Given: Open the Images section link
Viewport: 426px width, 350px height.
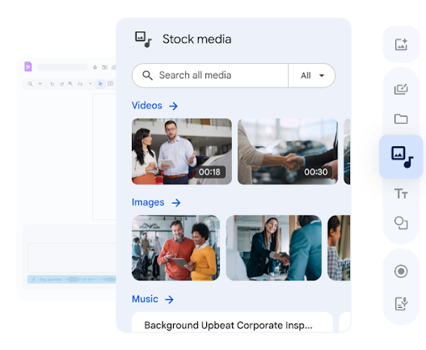Looking at the screenshot, I should [x=148, y=202].
